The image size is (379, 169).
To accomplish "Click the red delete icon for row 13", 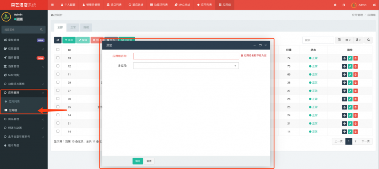I will (356, 58).
